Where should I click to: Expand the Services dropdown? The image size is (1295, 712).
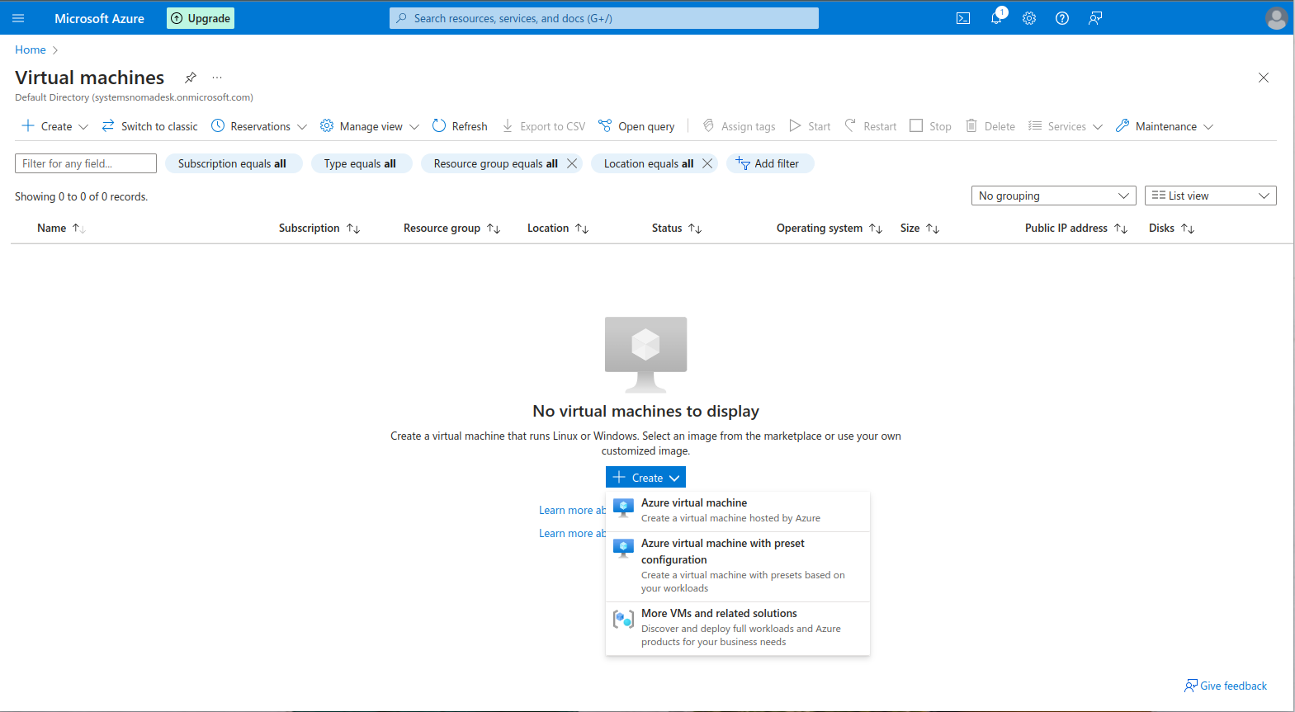(1066, 126)
